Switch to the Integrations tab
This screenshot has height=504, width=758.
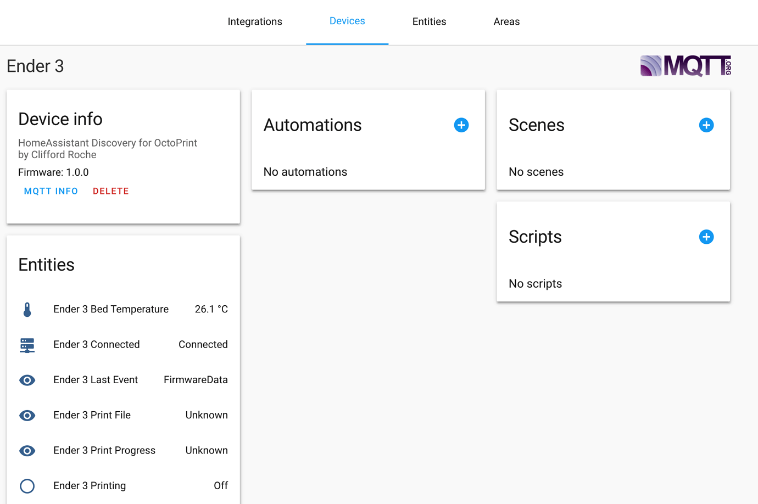(255, 21)
